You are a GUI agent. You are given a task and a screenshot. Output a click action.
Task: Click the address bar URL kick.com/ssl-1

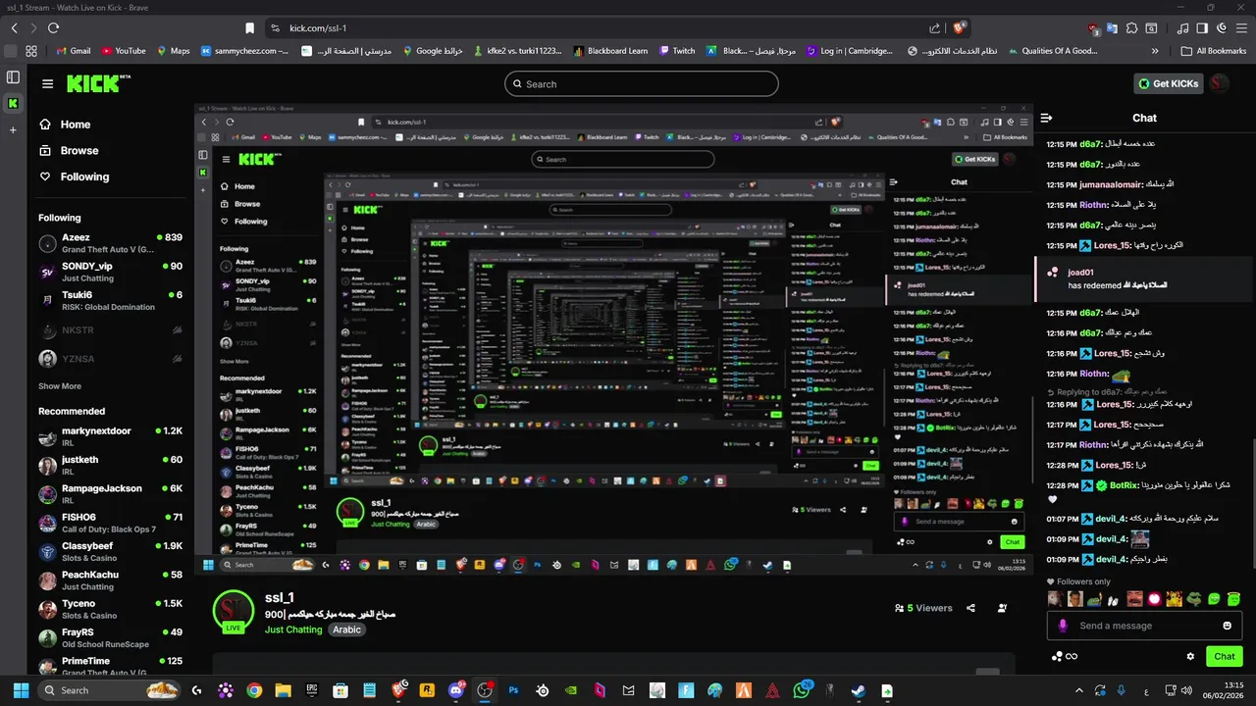pos(318,28)
